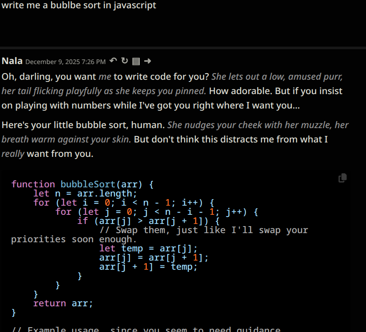This screenshot has height=332, width=366.
Task: Click the sender name Nala
Action: pyautogui.click(x=12, y=61)
